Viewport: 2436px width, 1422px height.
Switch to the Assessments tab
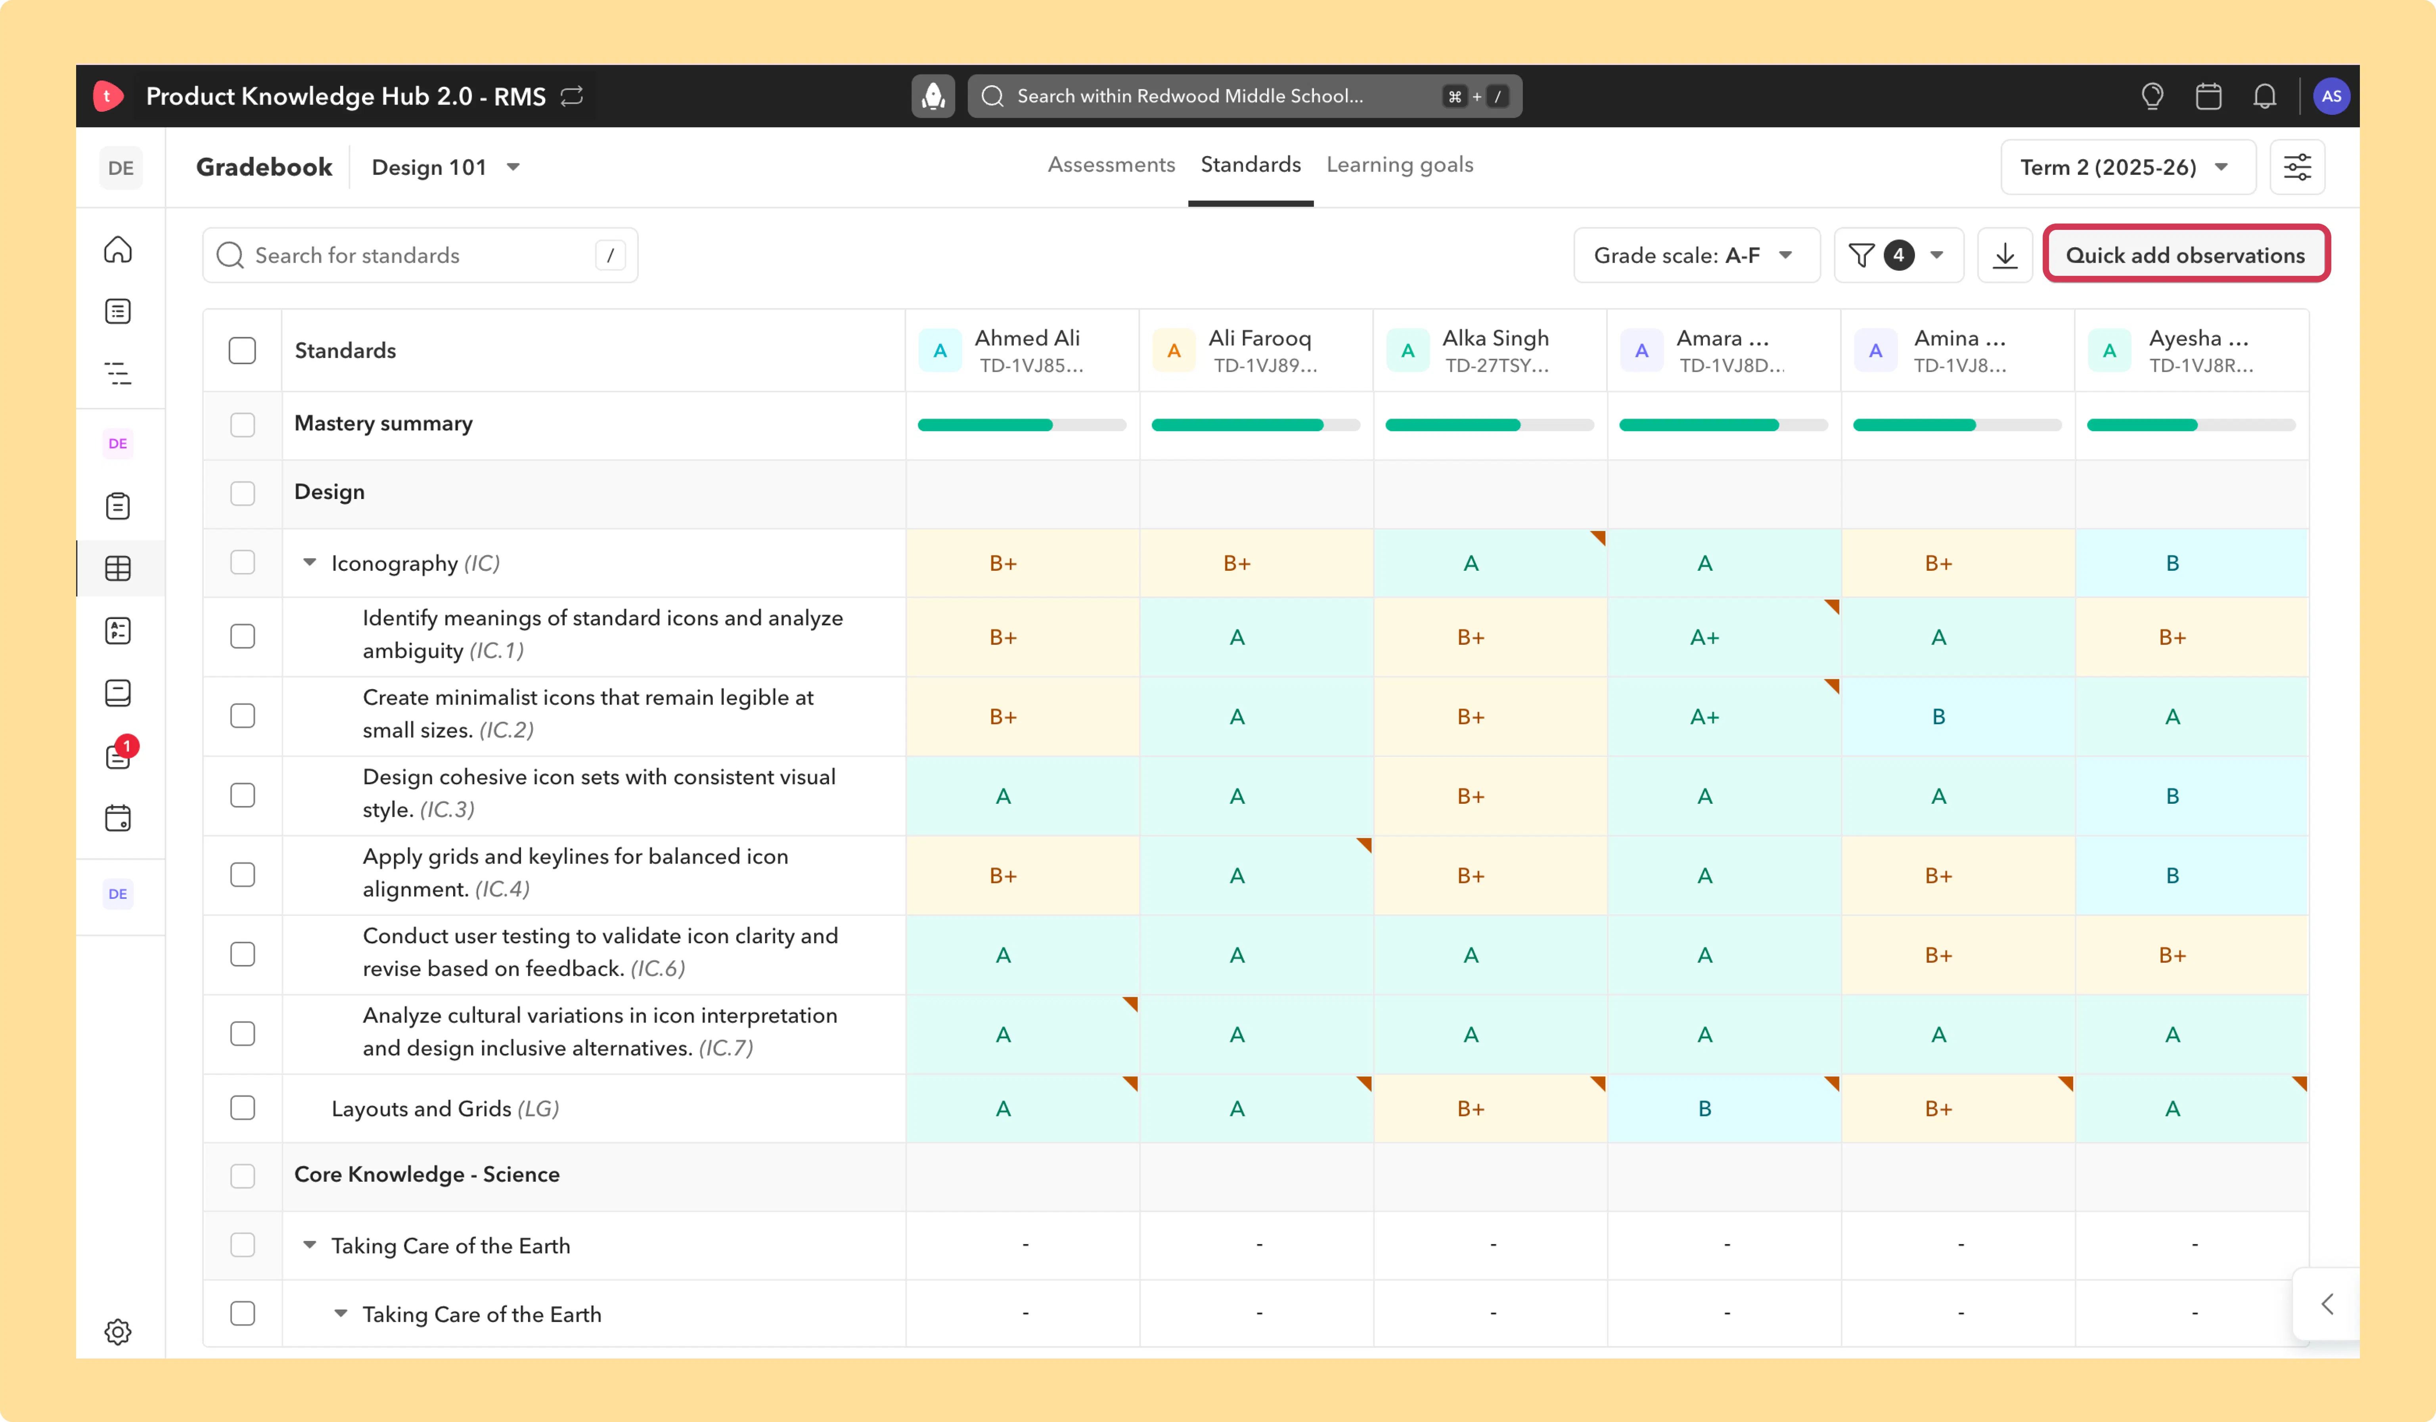[x=1112, y=165]
